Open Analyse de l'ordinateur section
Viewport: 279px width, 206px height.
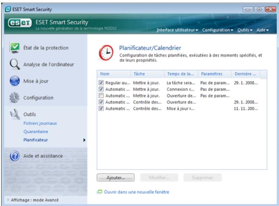[48, 64]
